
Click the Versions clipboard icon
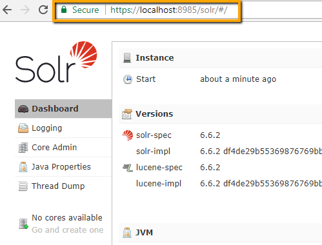[x=127, y=114]
